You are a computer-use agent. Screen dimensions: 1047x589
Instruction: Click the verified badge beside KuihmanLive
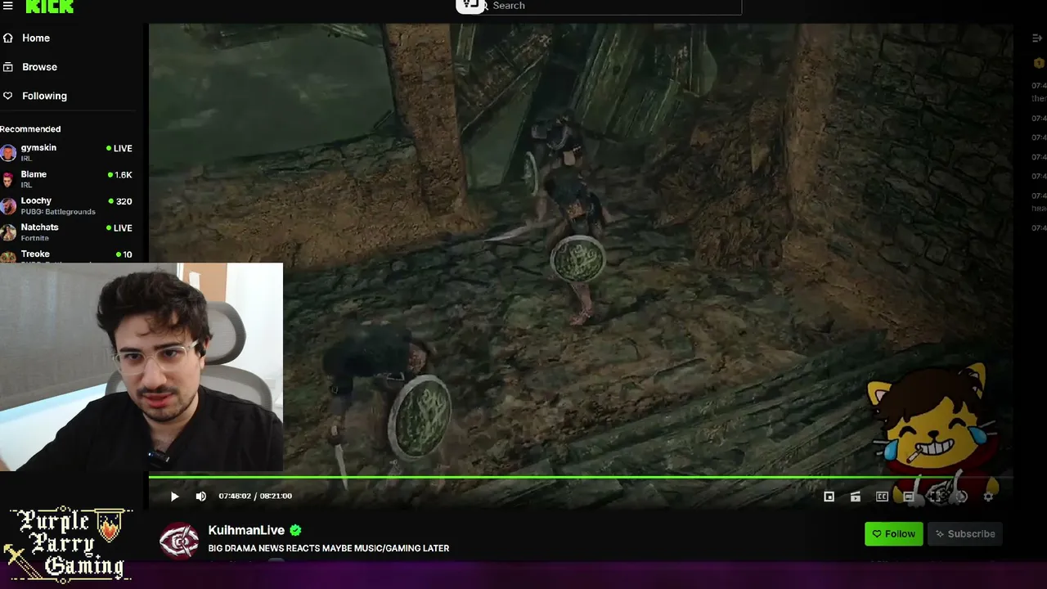[x=295, y=530]
